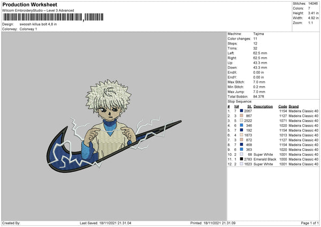Click code 1000 in the Emerald Black row
Viewport: 321px width, 227px height.
coord(283,159)
